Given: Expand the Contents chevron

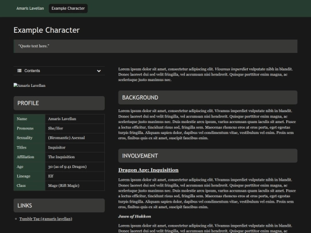Looking at the screenshot, I should [x=99, y=71].
